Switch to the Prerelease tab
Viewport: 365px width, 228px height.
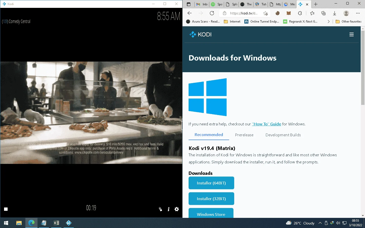pos(244,135)
